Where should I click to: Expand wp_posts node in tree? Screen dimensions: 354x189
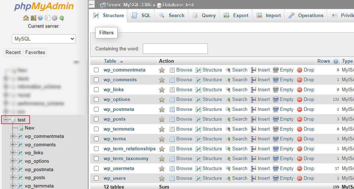click(x=13, y=178)
